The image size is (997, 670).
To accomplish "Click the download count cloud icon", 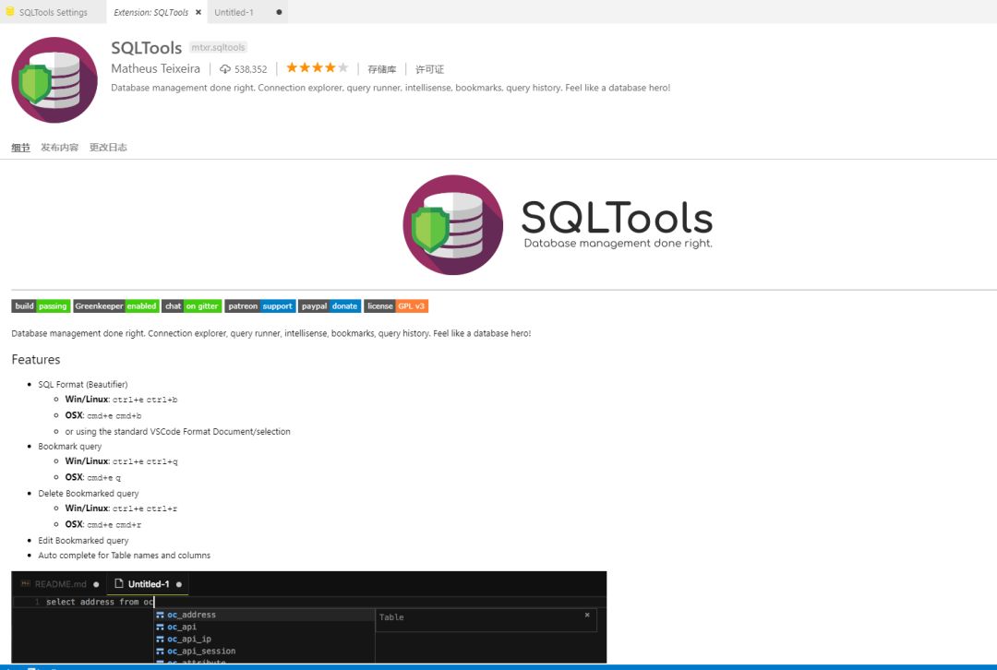I will (x=225, y=68).
